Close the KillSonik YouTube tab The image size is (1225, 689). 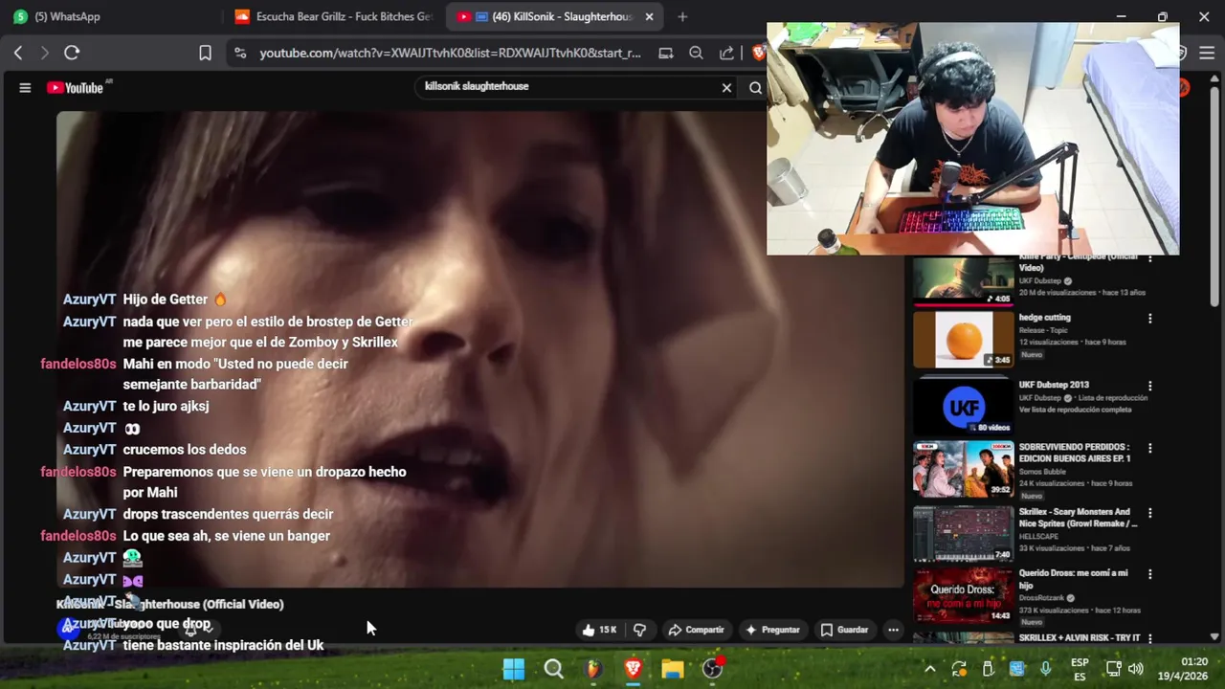[650, 16]
